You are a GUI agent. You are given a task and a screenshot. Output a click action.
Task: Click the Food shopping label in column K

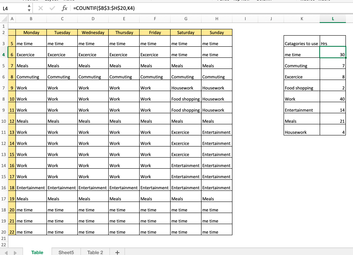coord(302,86)
